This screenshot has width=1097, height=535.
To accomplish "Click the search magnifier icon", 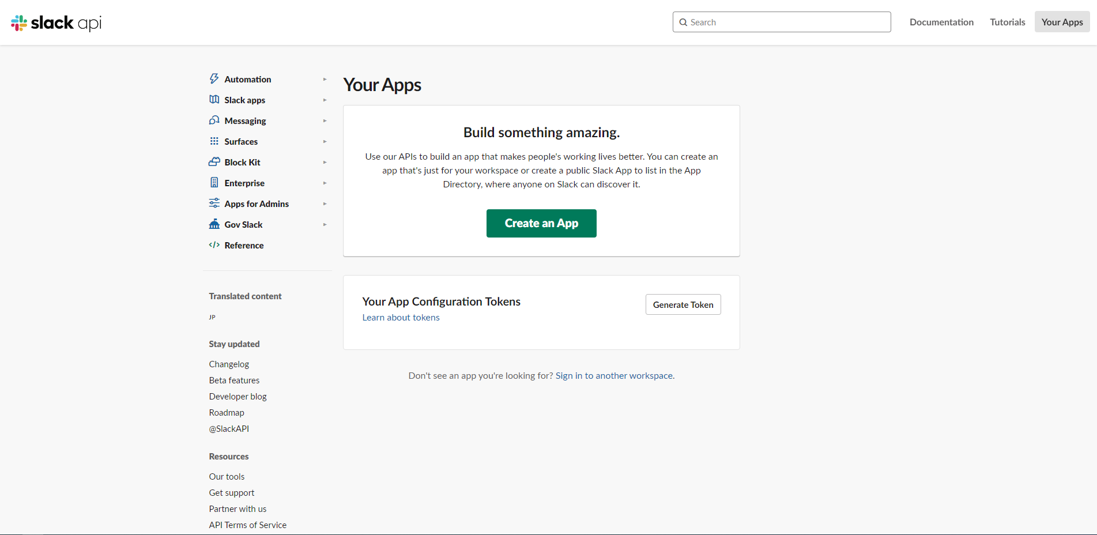I will tap(683, 22).
